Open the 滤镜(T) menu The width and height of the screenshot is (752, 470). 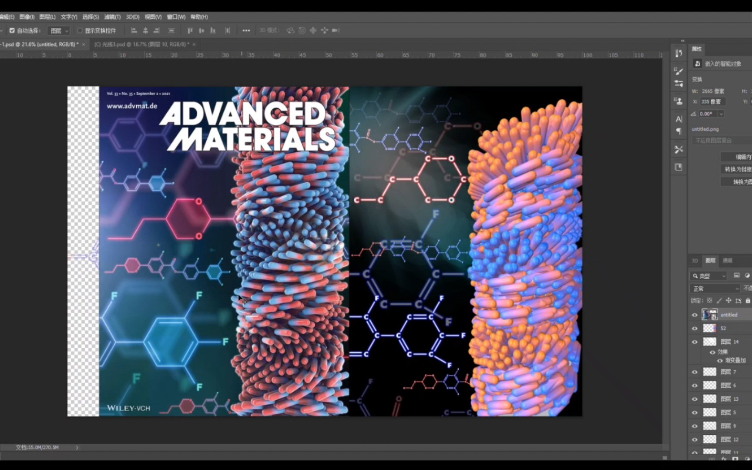112,17
